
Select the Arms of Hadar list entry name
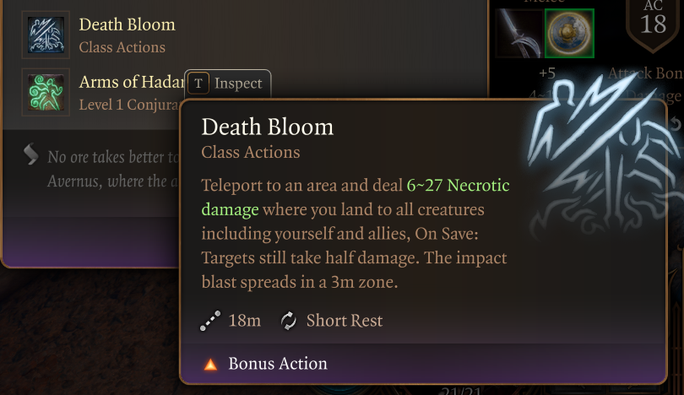coord(132,82)
